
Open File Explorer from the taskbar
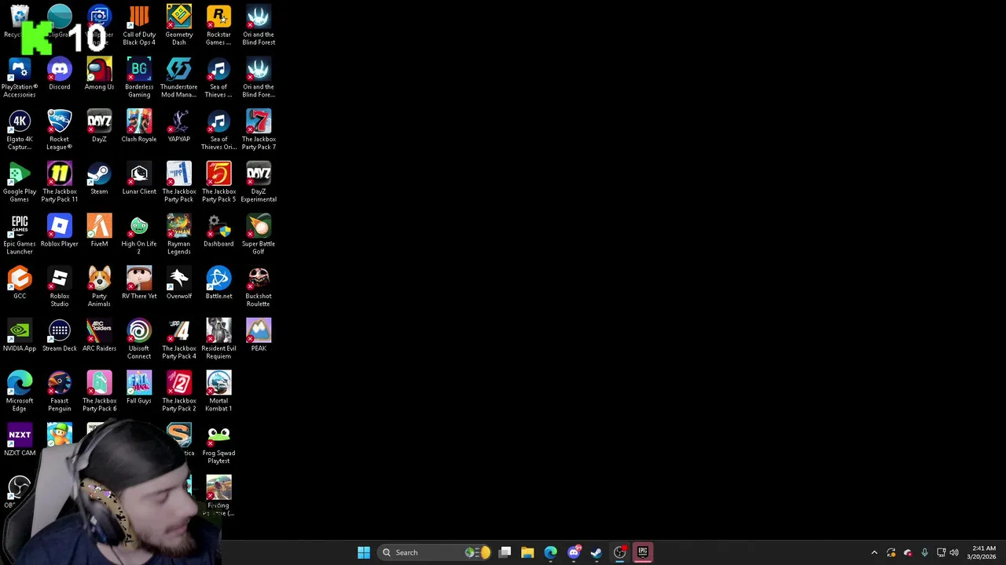pos(527,552)
